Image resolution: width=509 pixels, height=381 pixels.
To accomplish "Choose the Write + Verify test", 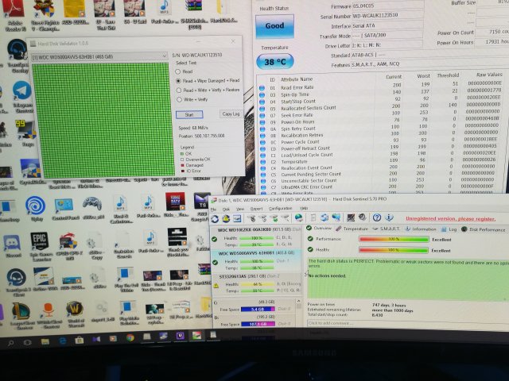I will [178, 99].
